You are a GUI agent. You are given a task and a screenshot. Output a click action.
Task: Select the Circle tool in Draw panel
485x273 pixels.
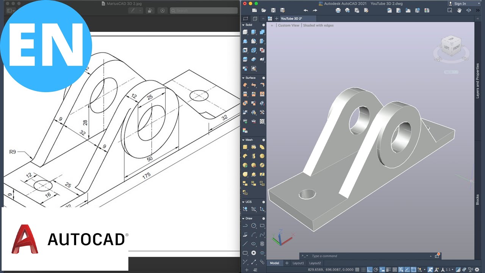pyautogui.click(x=253, y=225)
